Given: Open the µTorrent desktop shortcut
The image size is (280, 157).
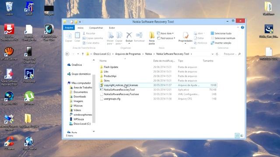Looking at the screenshot, I should pos(29,98).
